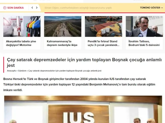Go to Gündem breadcrumb
Image resolution: width=165 pixels, height=123 pixels.
click(22, 71)
